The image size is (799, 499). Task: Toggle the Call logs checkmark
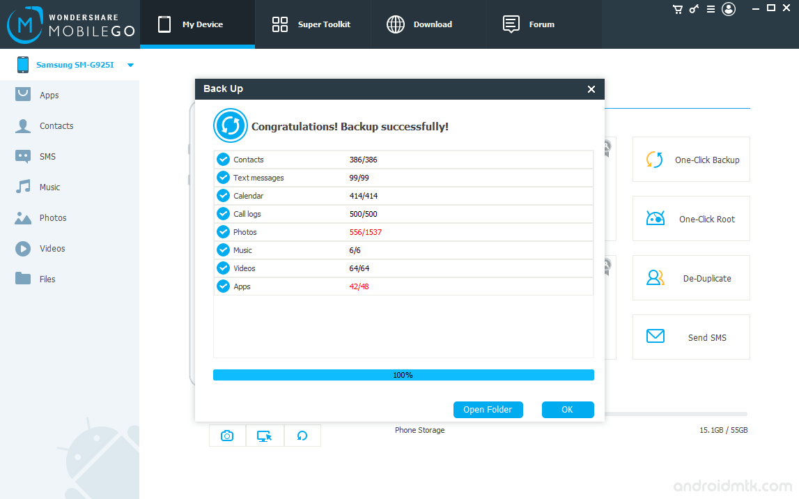tap(223, 213)
